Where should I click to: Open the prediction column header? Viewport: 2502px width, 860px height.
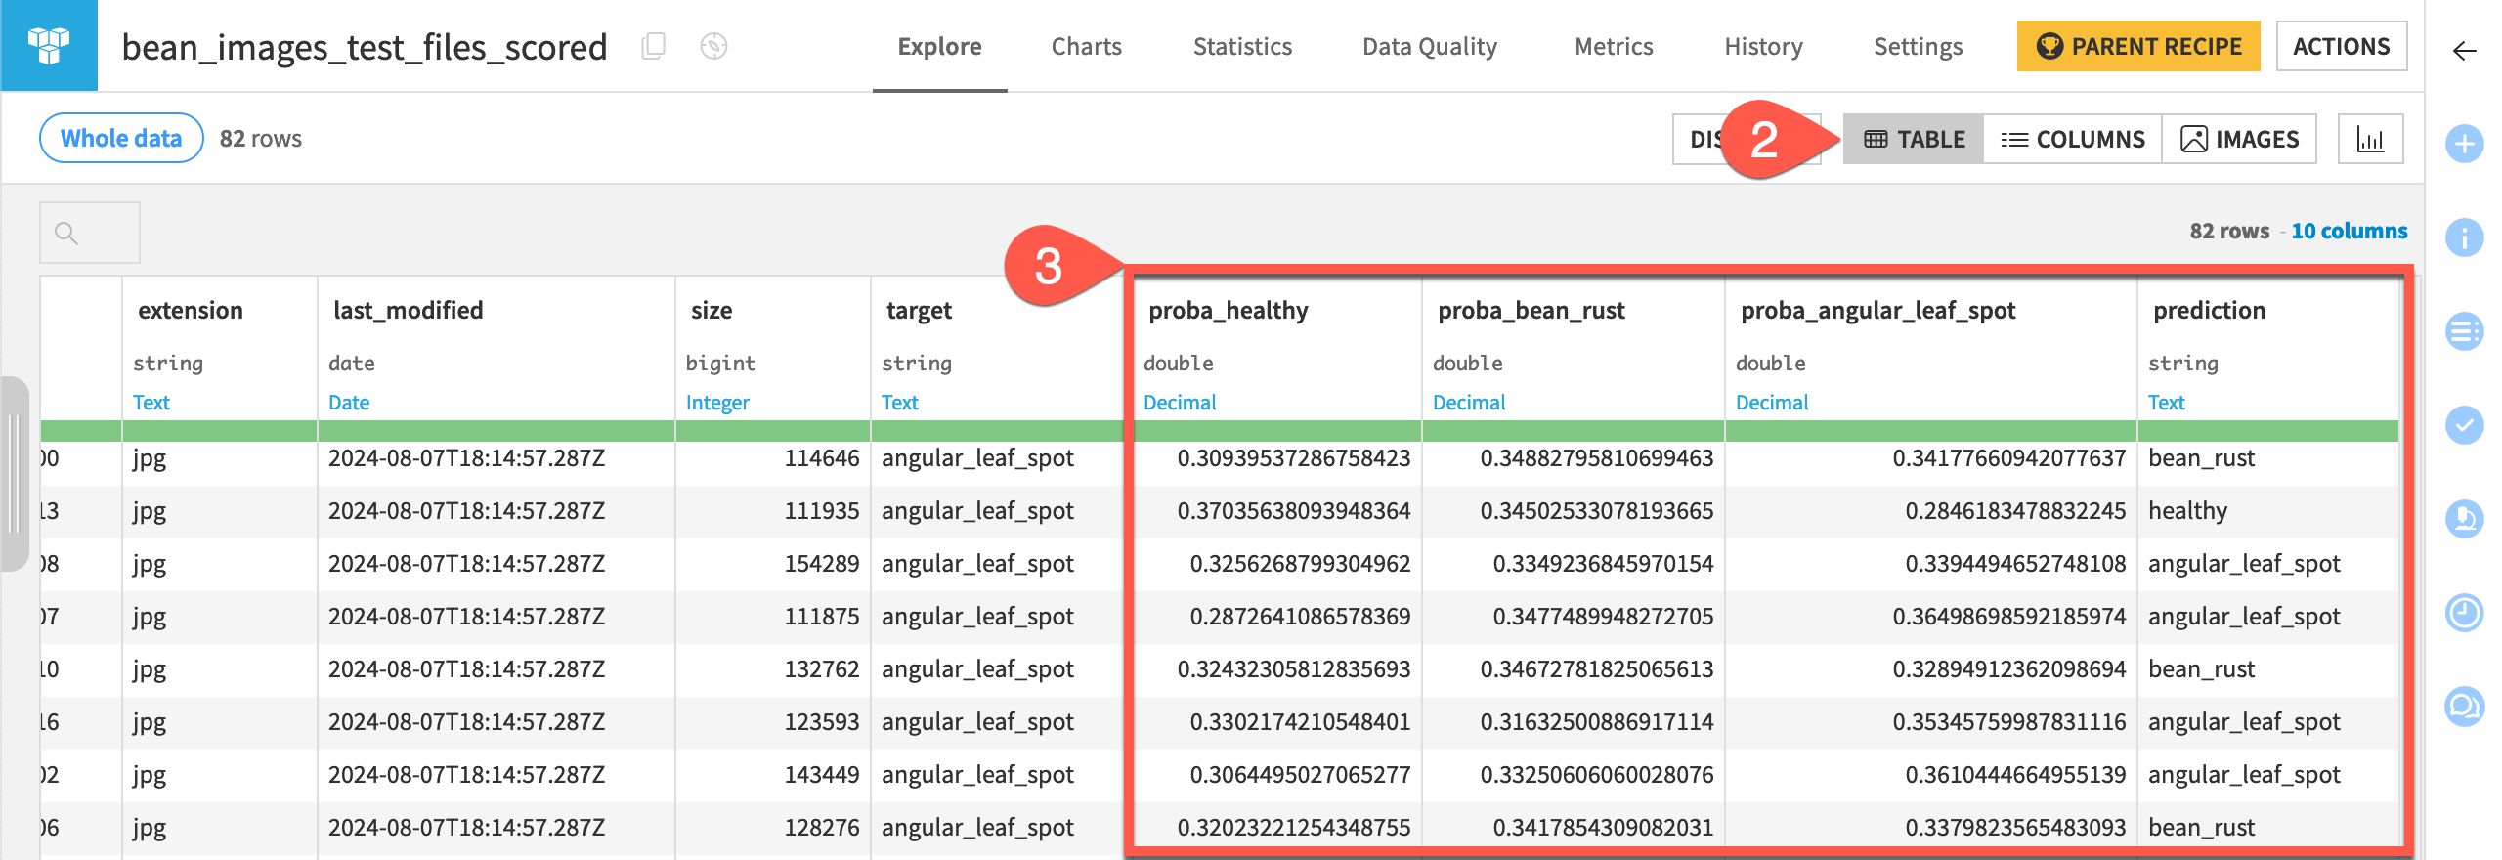[x=2209, y=310]
